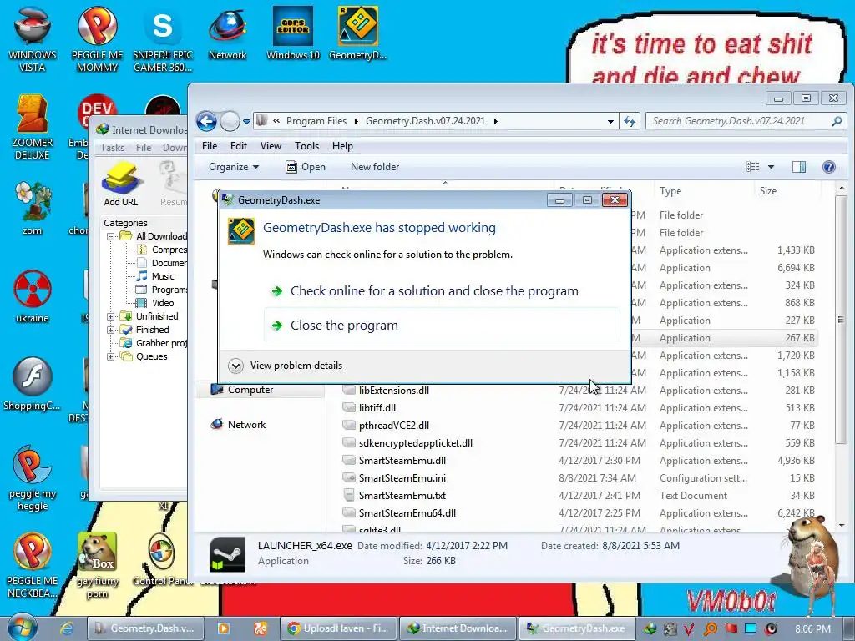Click New folder in Explorer toolbar
Image resolution: width=855 pixels, height=641 pixels.
click(375, 167)
